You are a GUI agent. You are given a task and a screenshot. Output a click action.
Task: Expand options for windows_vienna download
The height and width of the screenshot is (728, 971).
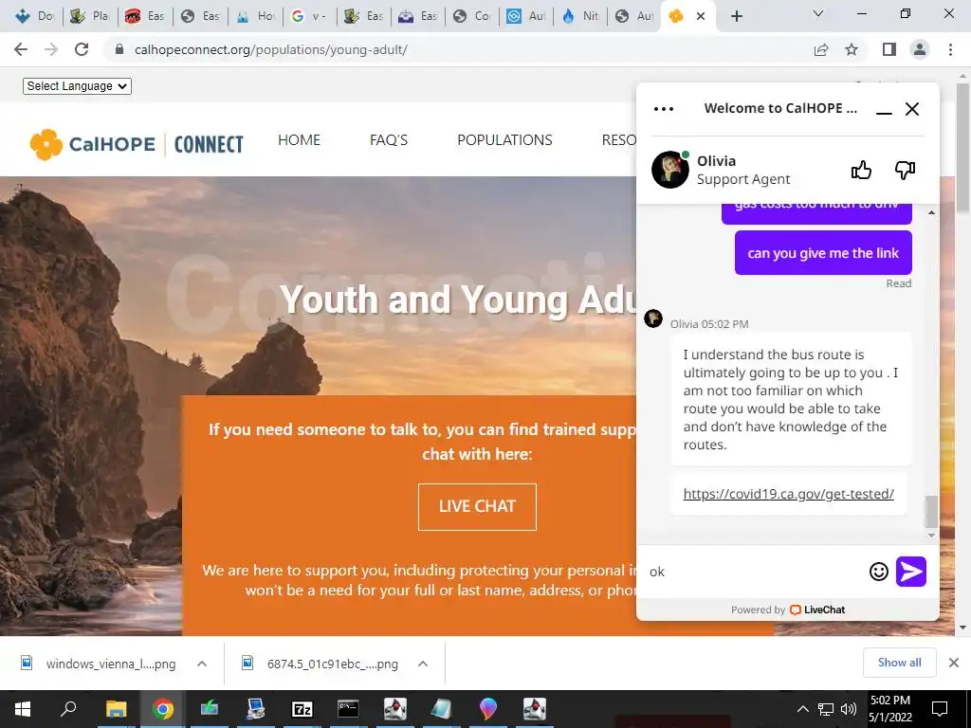coord(202,664)
